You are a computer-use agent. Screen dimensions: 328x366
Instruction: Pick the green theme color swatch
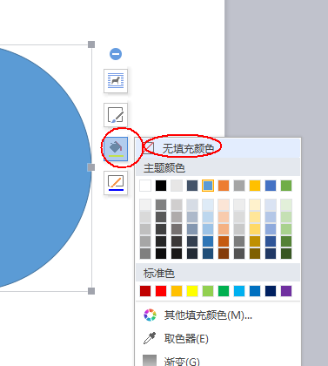[x=286, y=186]
